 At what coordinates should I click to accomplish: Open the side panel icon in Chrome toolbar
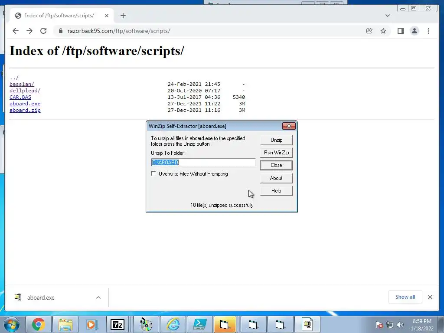coord(400,31)
